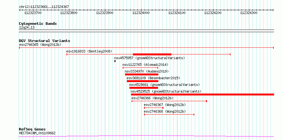Viewport: 283px width, 140px height.
Task: Select the nsv4529661 thick red bar
Action: click(x=144, y=88)
